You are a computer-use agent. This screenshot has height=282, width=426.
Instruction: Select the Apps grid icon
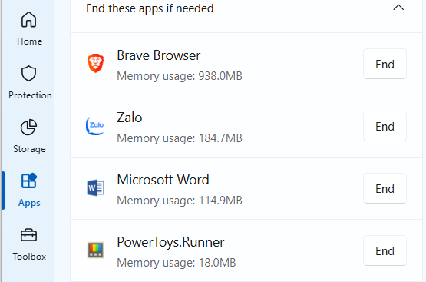tap(29, 181)
